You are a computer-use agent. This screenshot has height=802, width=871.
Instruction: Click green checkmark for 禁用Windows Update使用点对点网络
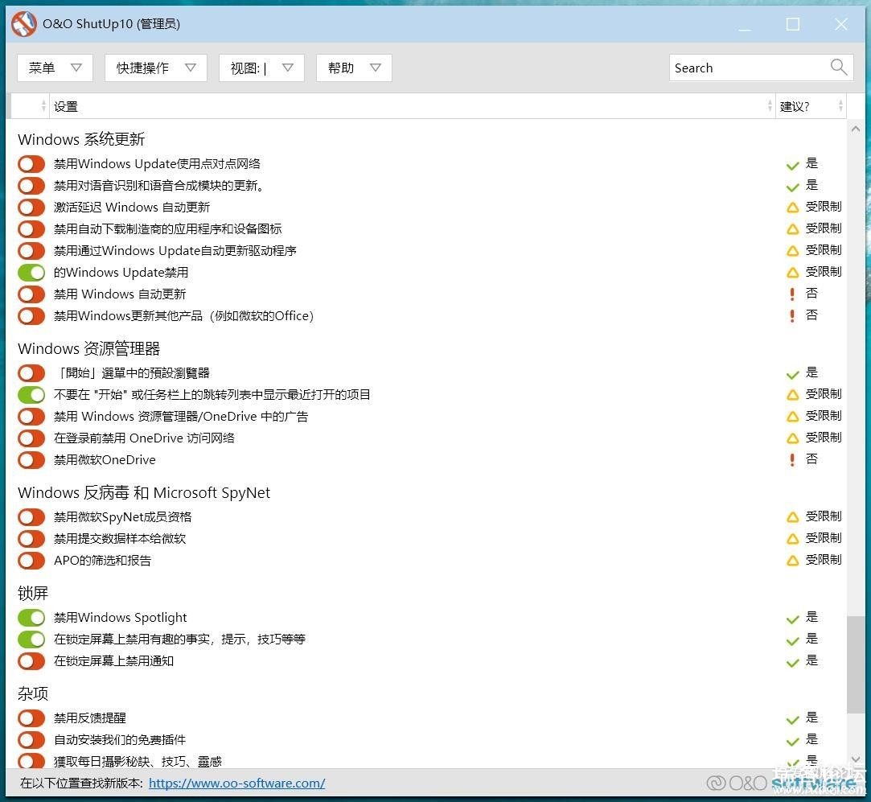793,165
